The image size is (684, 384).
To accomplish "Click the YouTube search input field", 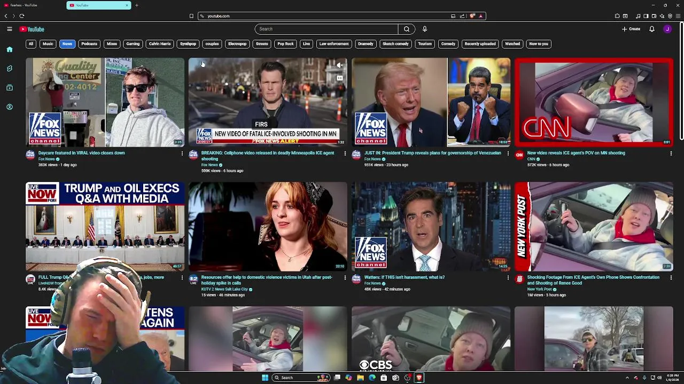I will point(326,29).
